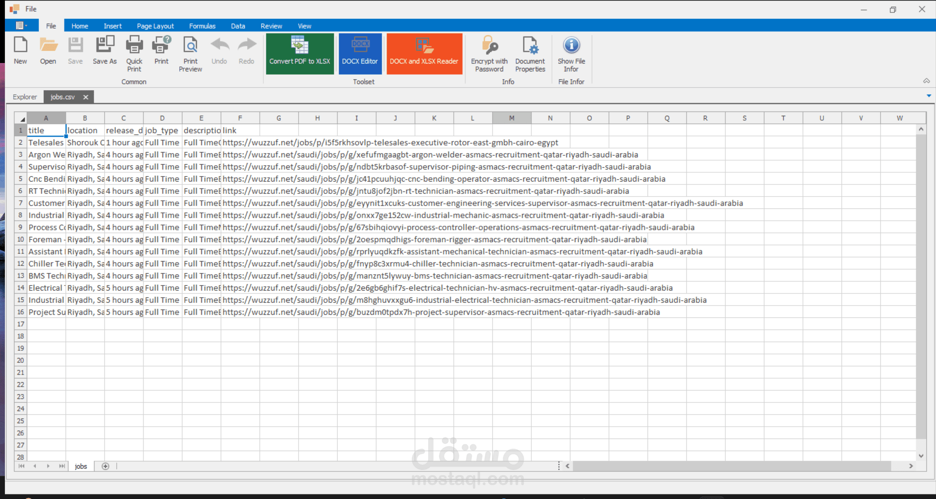Click the argon-welder wuzzuf link cell
Viewport: 936px width, 499px height.
[x=430, y=155]
